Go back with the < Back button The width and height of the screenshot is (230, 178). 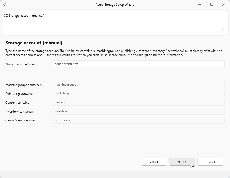click(154, 162)
